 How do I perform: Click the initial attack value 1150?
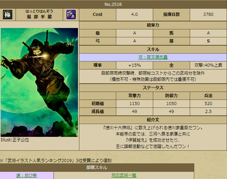134,104
